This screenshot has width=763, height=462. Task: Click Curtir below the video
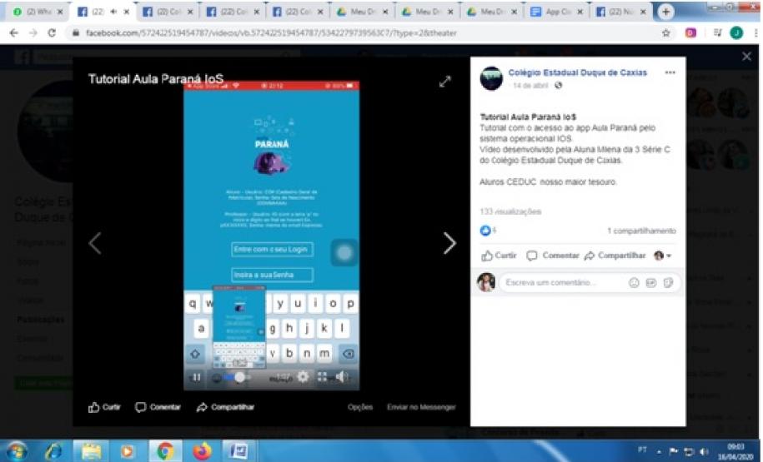click(104, 407)
